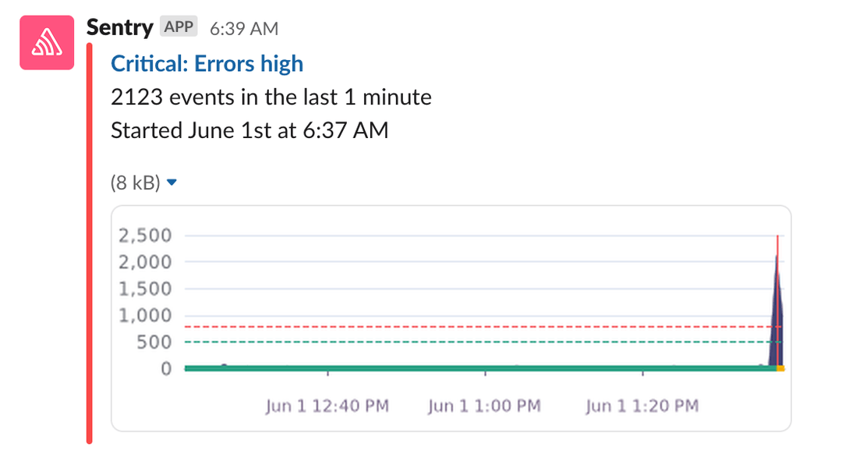Open the Critical: Errors high alert link
Screen dimensions: 842x458
[207, 63]
